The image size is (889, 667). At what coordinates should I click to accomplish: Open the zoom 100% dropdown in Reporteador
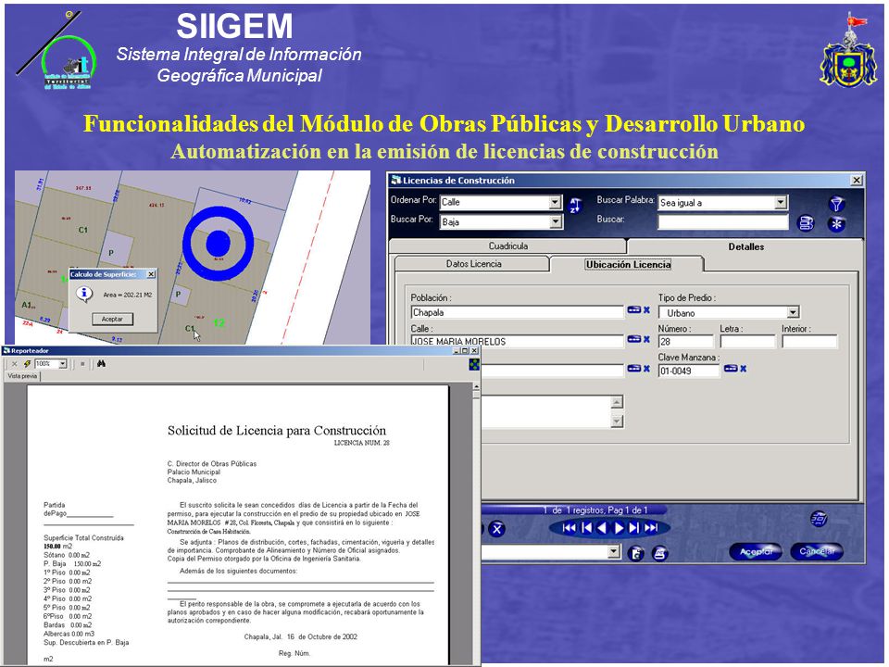[62, 363]
